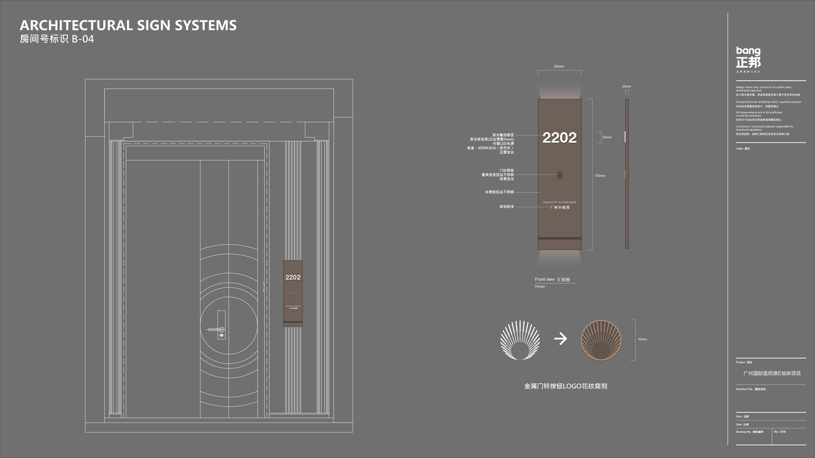
Task: Click the ARCHITECTURAL SIGN SYSTEMS heading
Action: pos(128,25)
